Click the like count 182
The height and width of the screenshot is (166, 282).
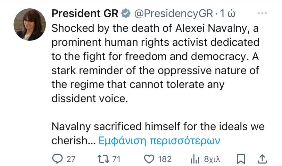point(165,159)
